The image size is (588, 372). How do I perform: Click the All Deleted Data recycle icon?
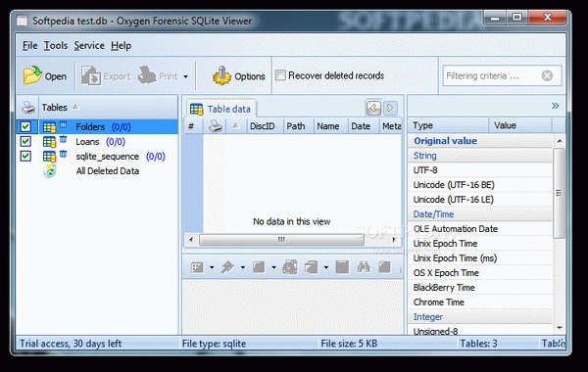tap(50, 171)
